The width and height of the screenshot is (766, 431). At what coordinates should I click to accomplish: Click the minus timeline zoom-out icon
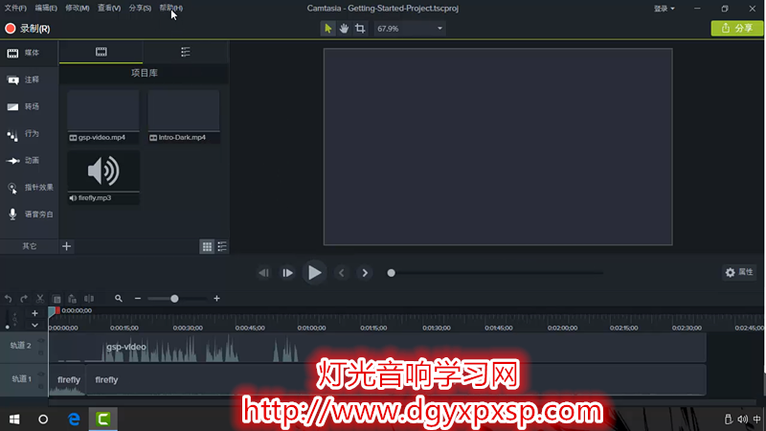[x=138, y=299]
